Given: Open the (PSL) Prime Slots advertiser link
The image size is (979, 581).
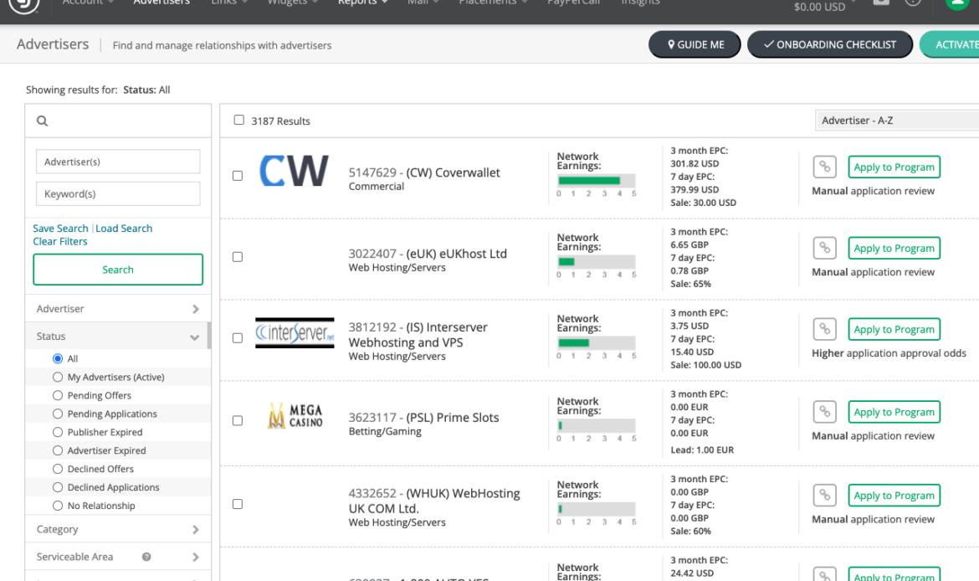Looking at the screenshot, I should click(x=452, y=417).
